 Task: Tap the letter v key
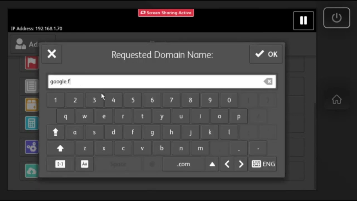(142, 149)
